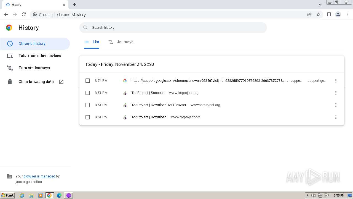353x199 pixels.
Task: Click the network tray icon
Action: pyautogui.click(x=320, y=195)
